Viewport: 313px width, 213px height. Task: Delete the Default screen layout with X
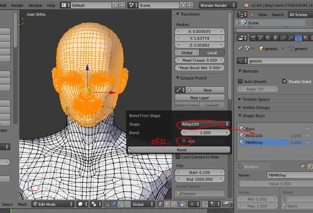pyautogui.click(x=122, y=5)
